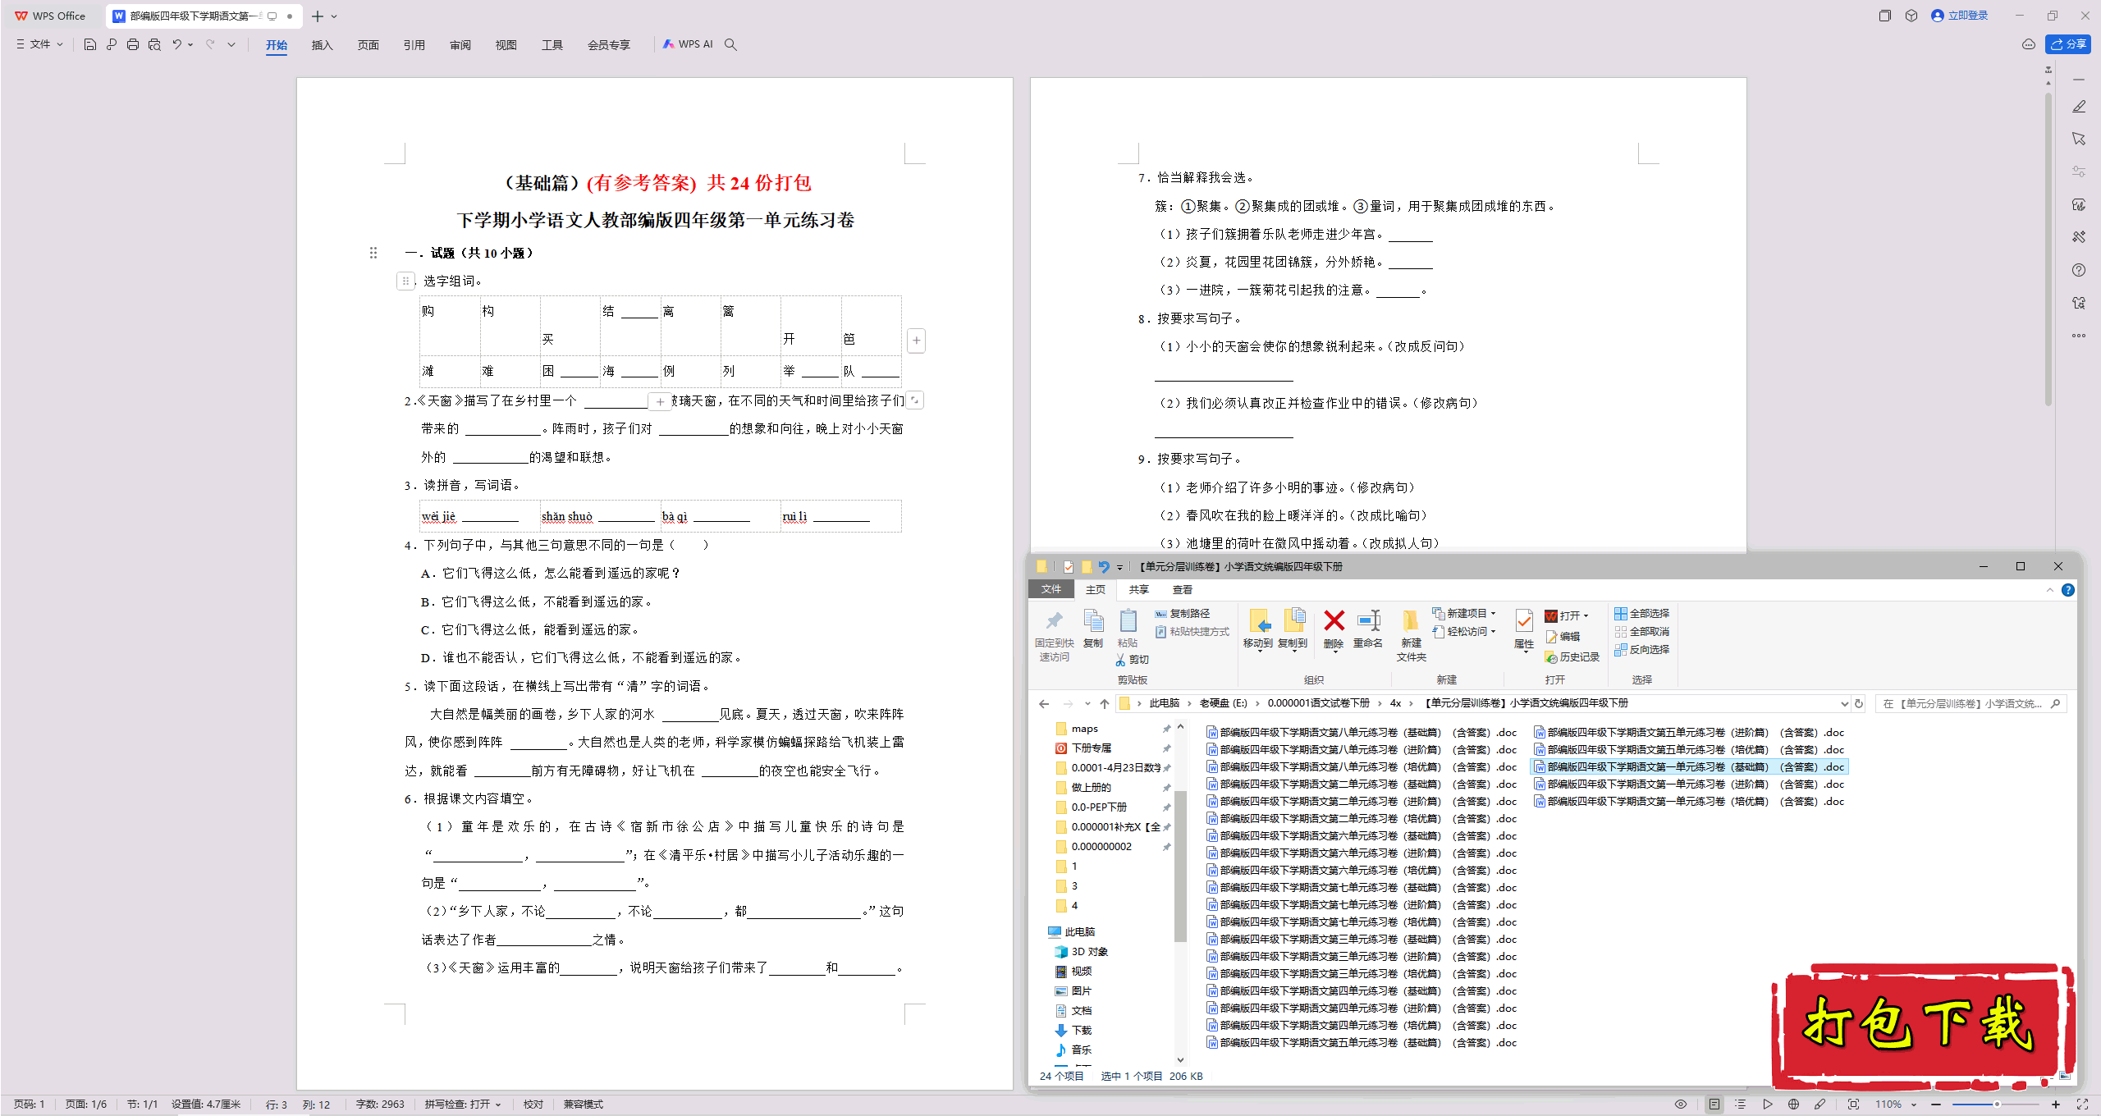Click the WPS AI button
2101x1116 pixels.
tap(688, 44)
